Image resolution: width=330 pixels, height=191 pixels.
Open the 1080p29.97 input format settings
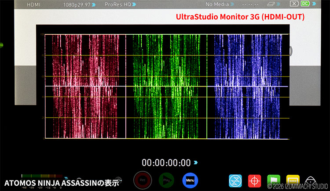(79, 5)
